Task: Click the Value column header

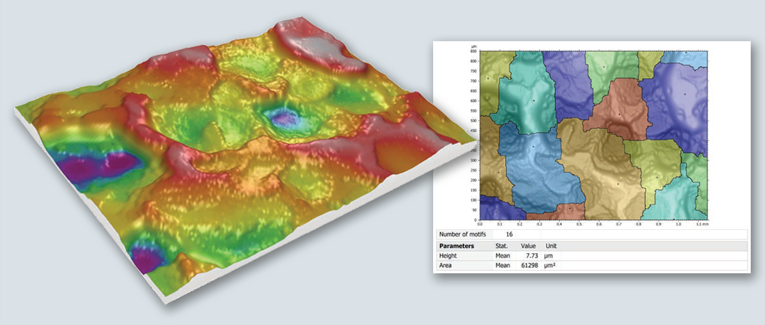Action: 528,246
